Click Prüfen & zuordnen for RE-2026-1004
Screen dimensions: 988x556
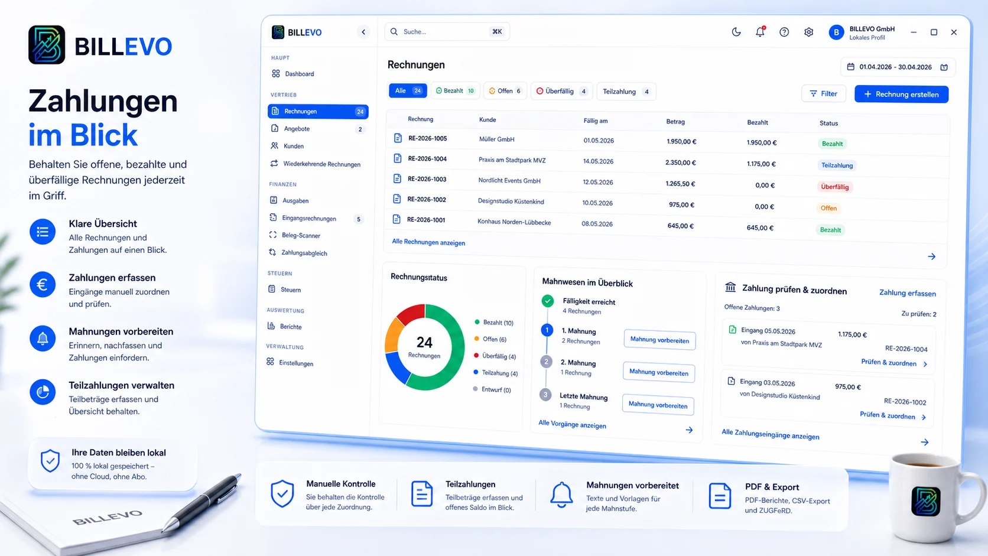(x=894, y=363)
